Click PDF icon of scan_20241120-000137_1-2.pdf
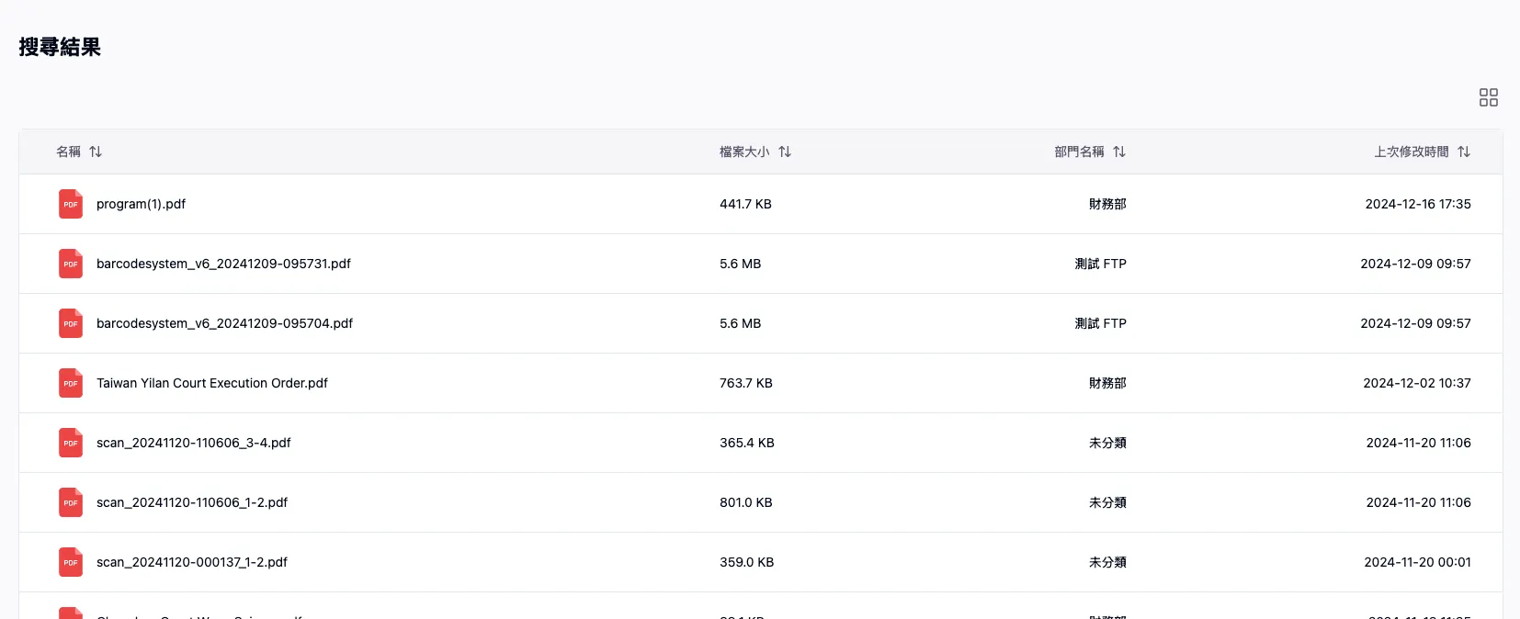Image resolution: width=1520 pixels, height=619 pixels. (x=71, y=562)
